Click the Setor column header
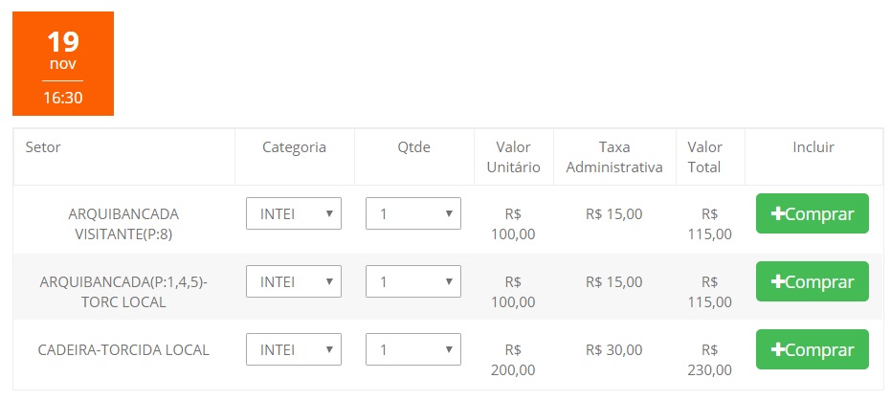The height and width of the screenshot is (401, 891). click(x=43, y=147)
